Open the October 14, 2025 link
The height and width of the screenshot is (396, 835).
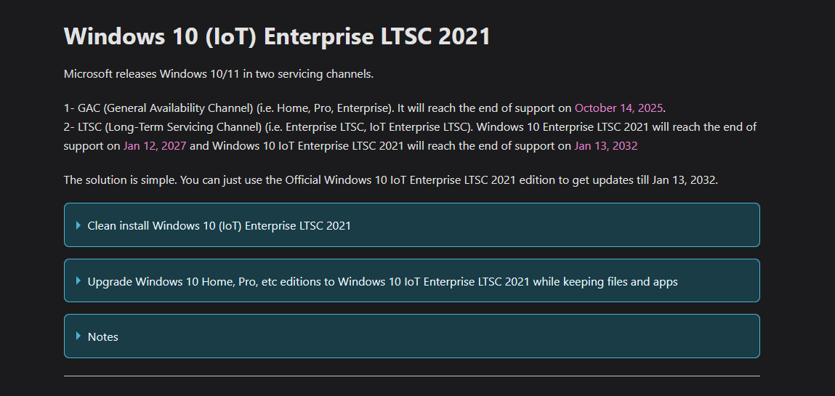(x=618, y=108)
